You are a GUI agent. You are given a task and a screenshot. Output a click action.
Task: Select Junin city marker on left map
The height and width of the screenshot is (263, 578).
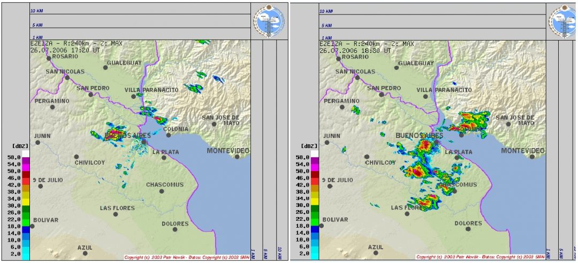click(37, 142)
